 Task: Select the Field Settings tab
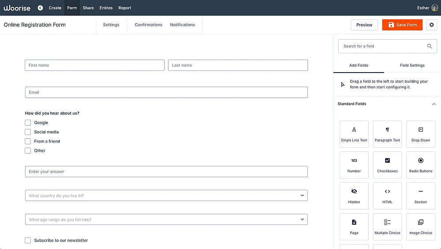click(412, 66)
